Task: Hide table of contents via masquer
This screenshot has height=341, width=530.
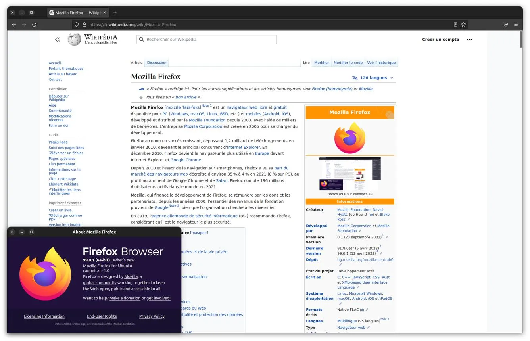Action: [x=199, y=233]
